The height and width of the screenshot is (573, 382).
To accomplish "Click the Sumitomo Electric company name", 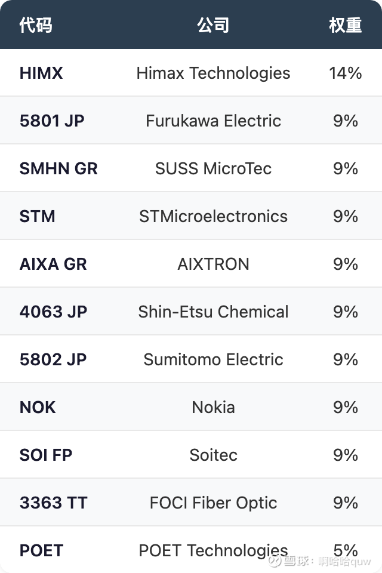I will tap(213, 359).
